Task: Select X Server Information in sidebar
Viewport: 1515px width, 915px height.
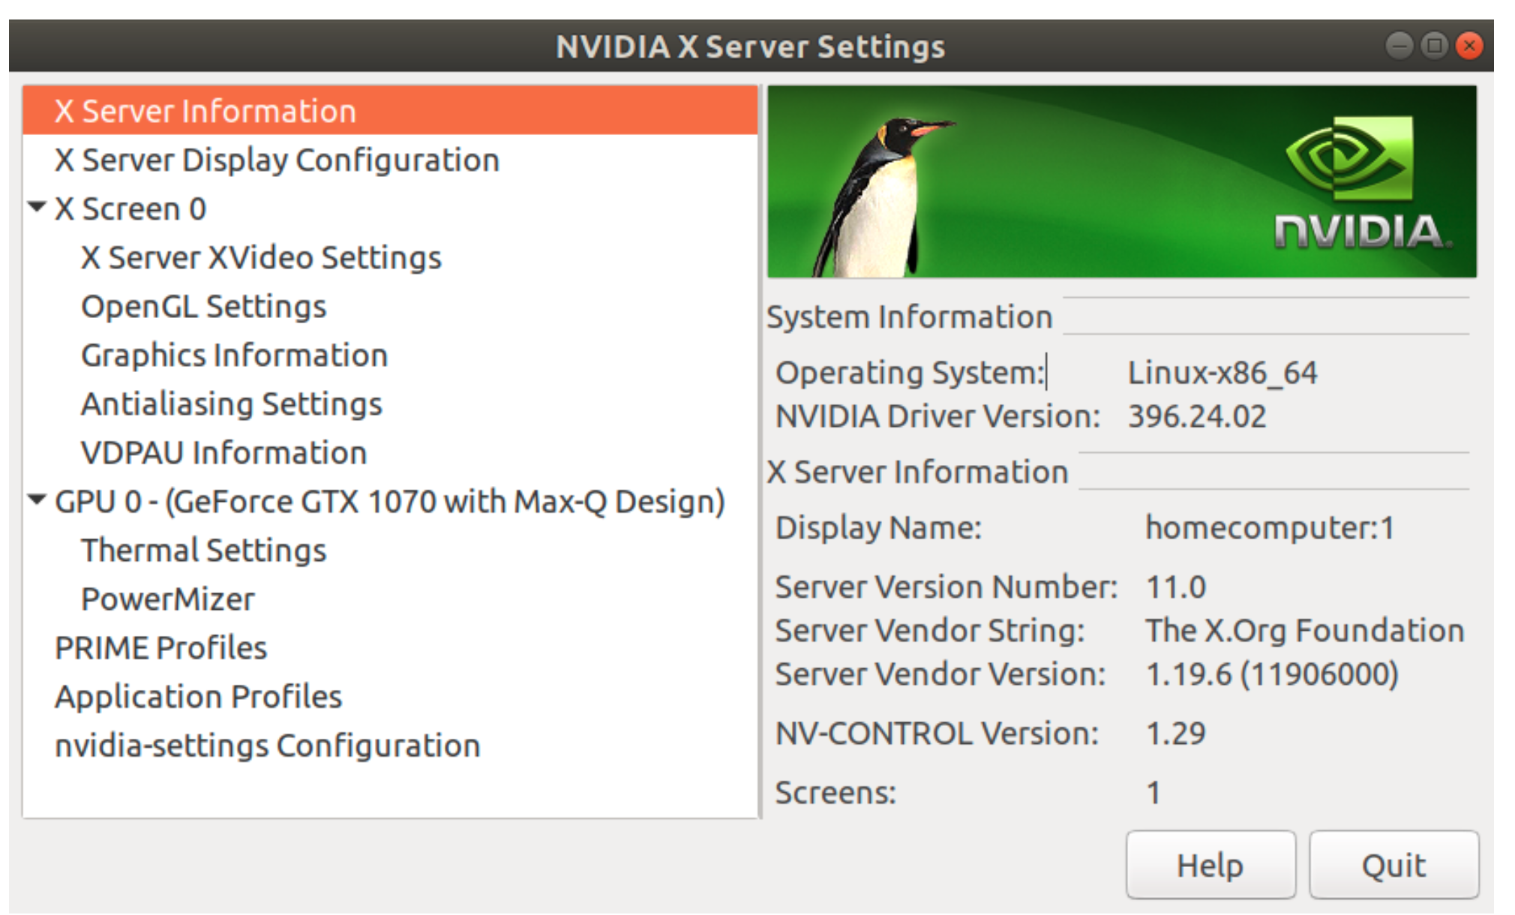Action: (x=205, y=111)
